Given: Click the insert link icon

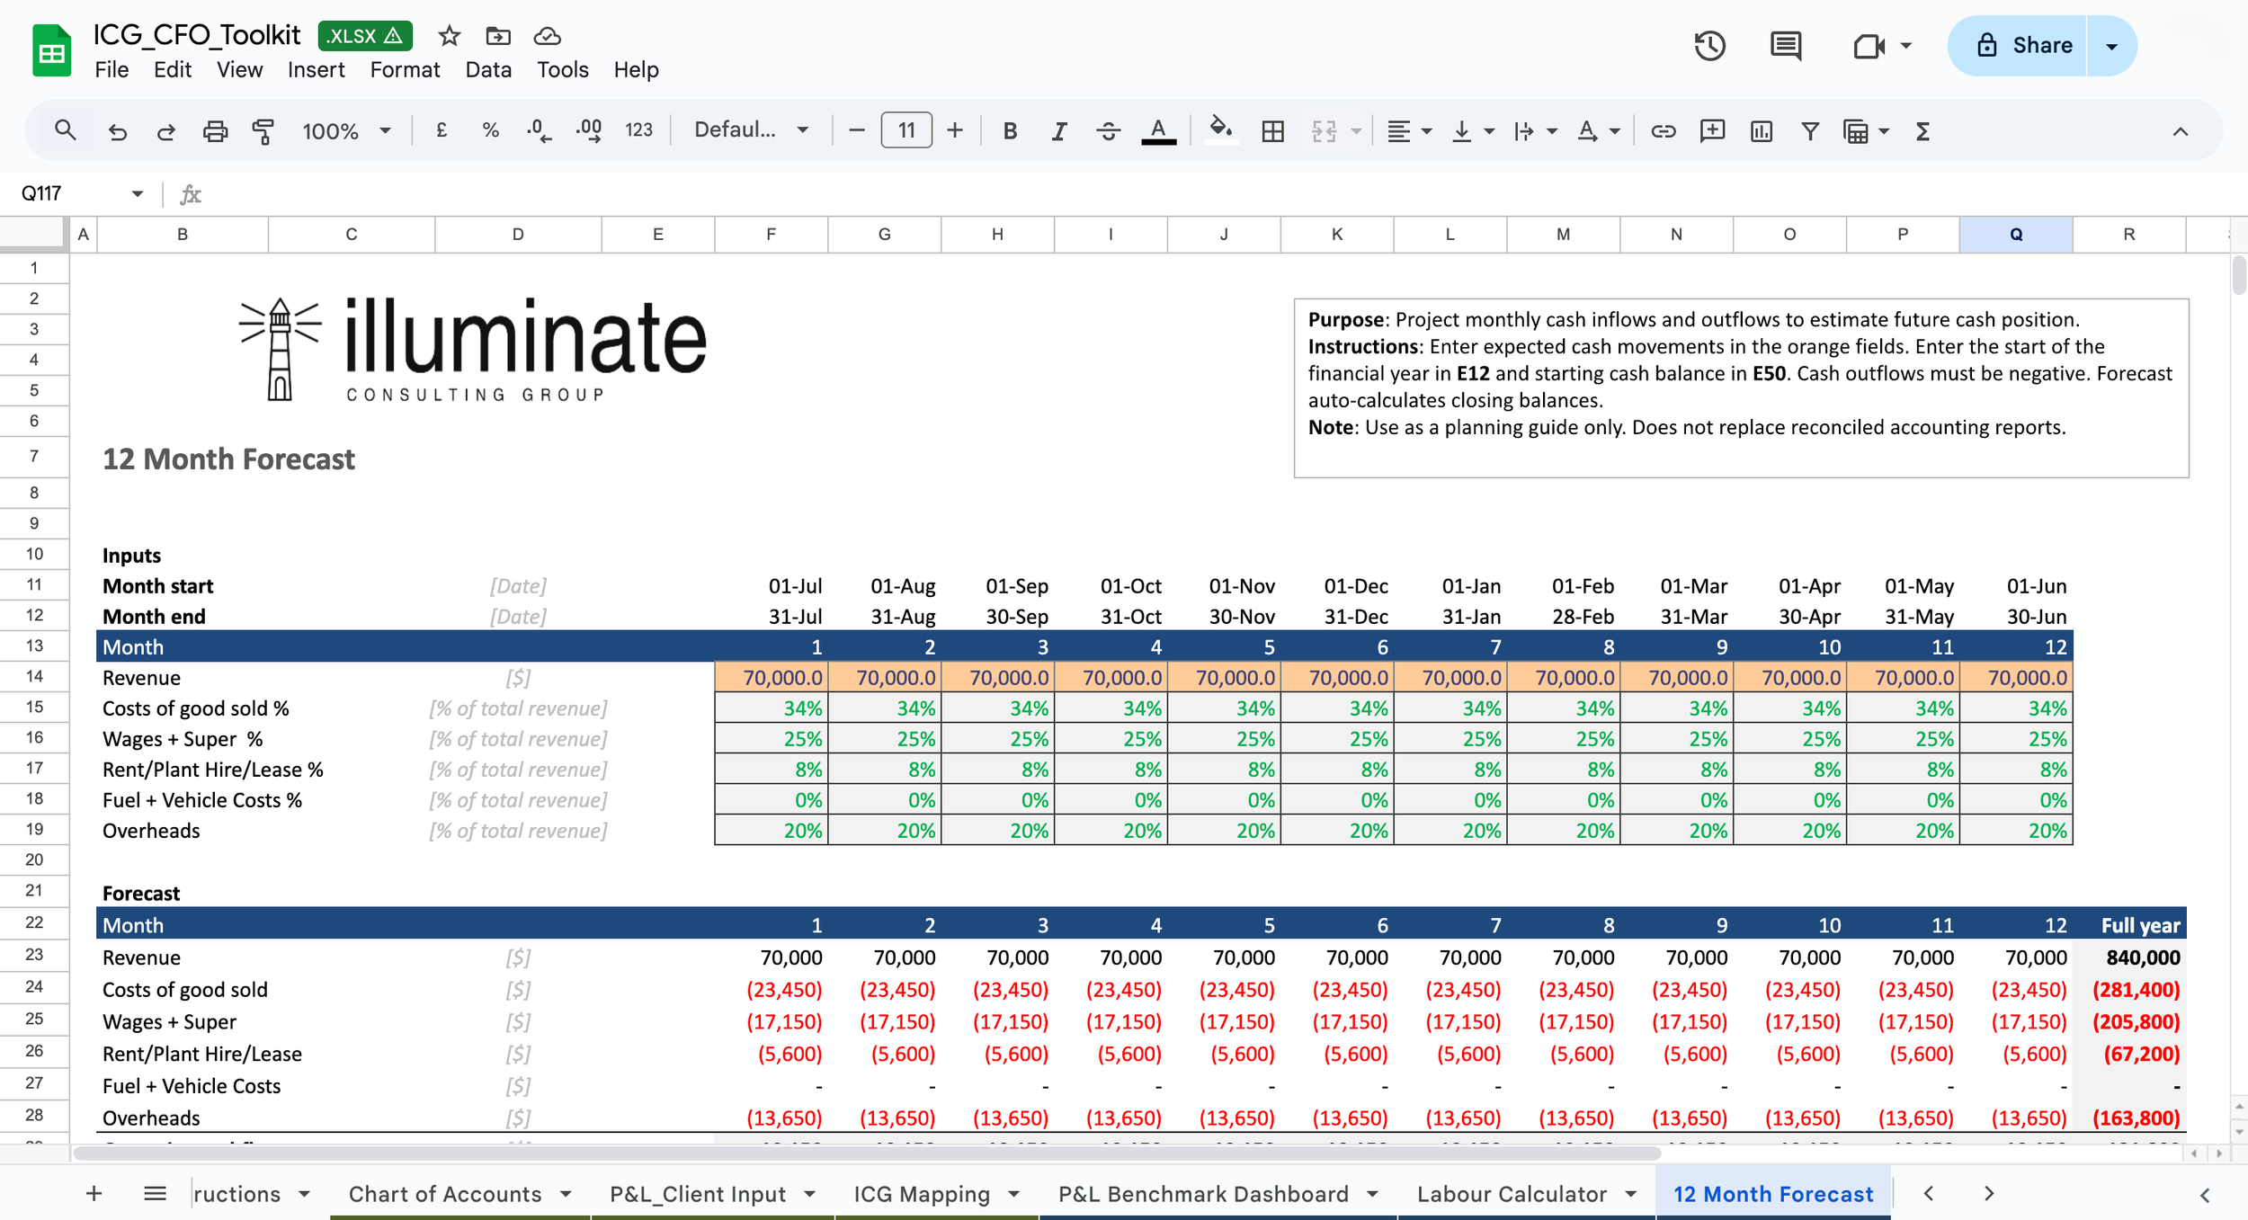Looking at the screenshot, I should pyautogui.click(x=1663, y=131).
